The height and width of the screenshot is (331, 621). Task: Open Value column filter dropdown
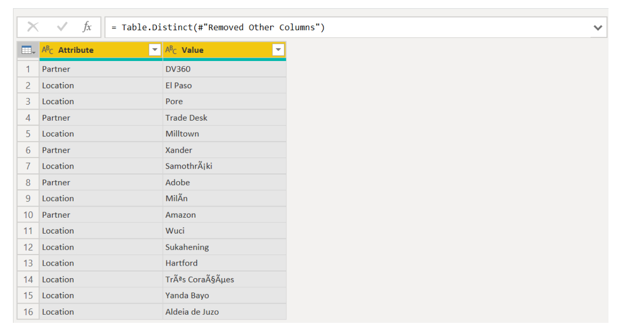pyautogui.click(x=278, y=50)
